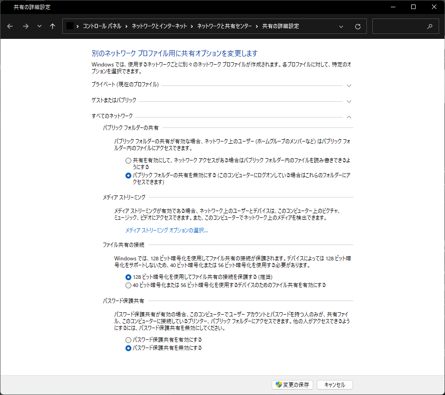Navigate to ネットワークと共有センター breadcrumb
This screenshot has width=445, height=395.
pyautogui.click(x=224, y=26)
